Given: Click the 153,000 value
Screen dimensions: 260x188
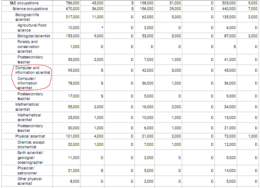Looking at the screenshot, I should [x=73, y=36].
